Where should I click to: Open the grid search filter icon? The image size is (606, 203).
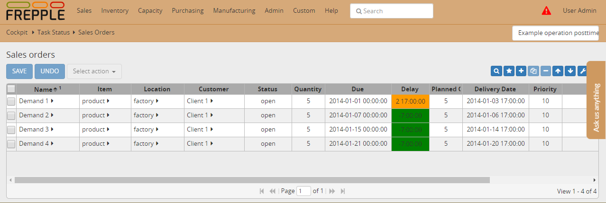coord(496,71)
